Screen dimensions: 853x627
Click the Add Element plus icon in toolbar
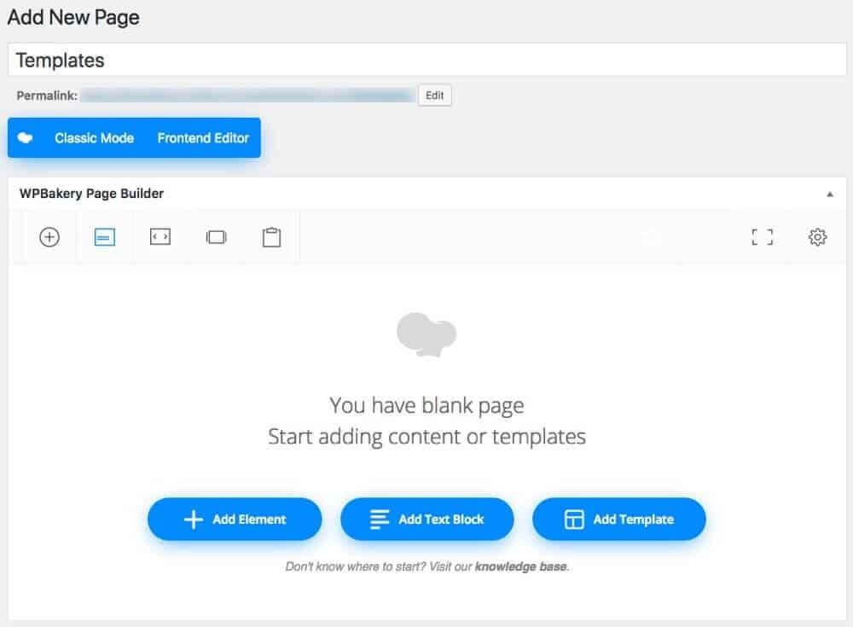point(49,237)
